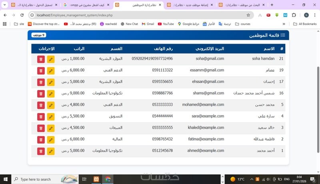Edit employee mohamed@example.com row
This screenshot has height=184, width=320.
coord(51,105)
